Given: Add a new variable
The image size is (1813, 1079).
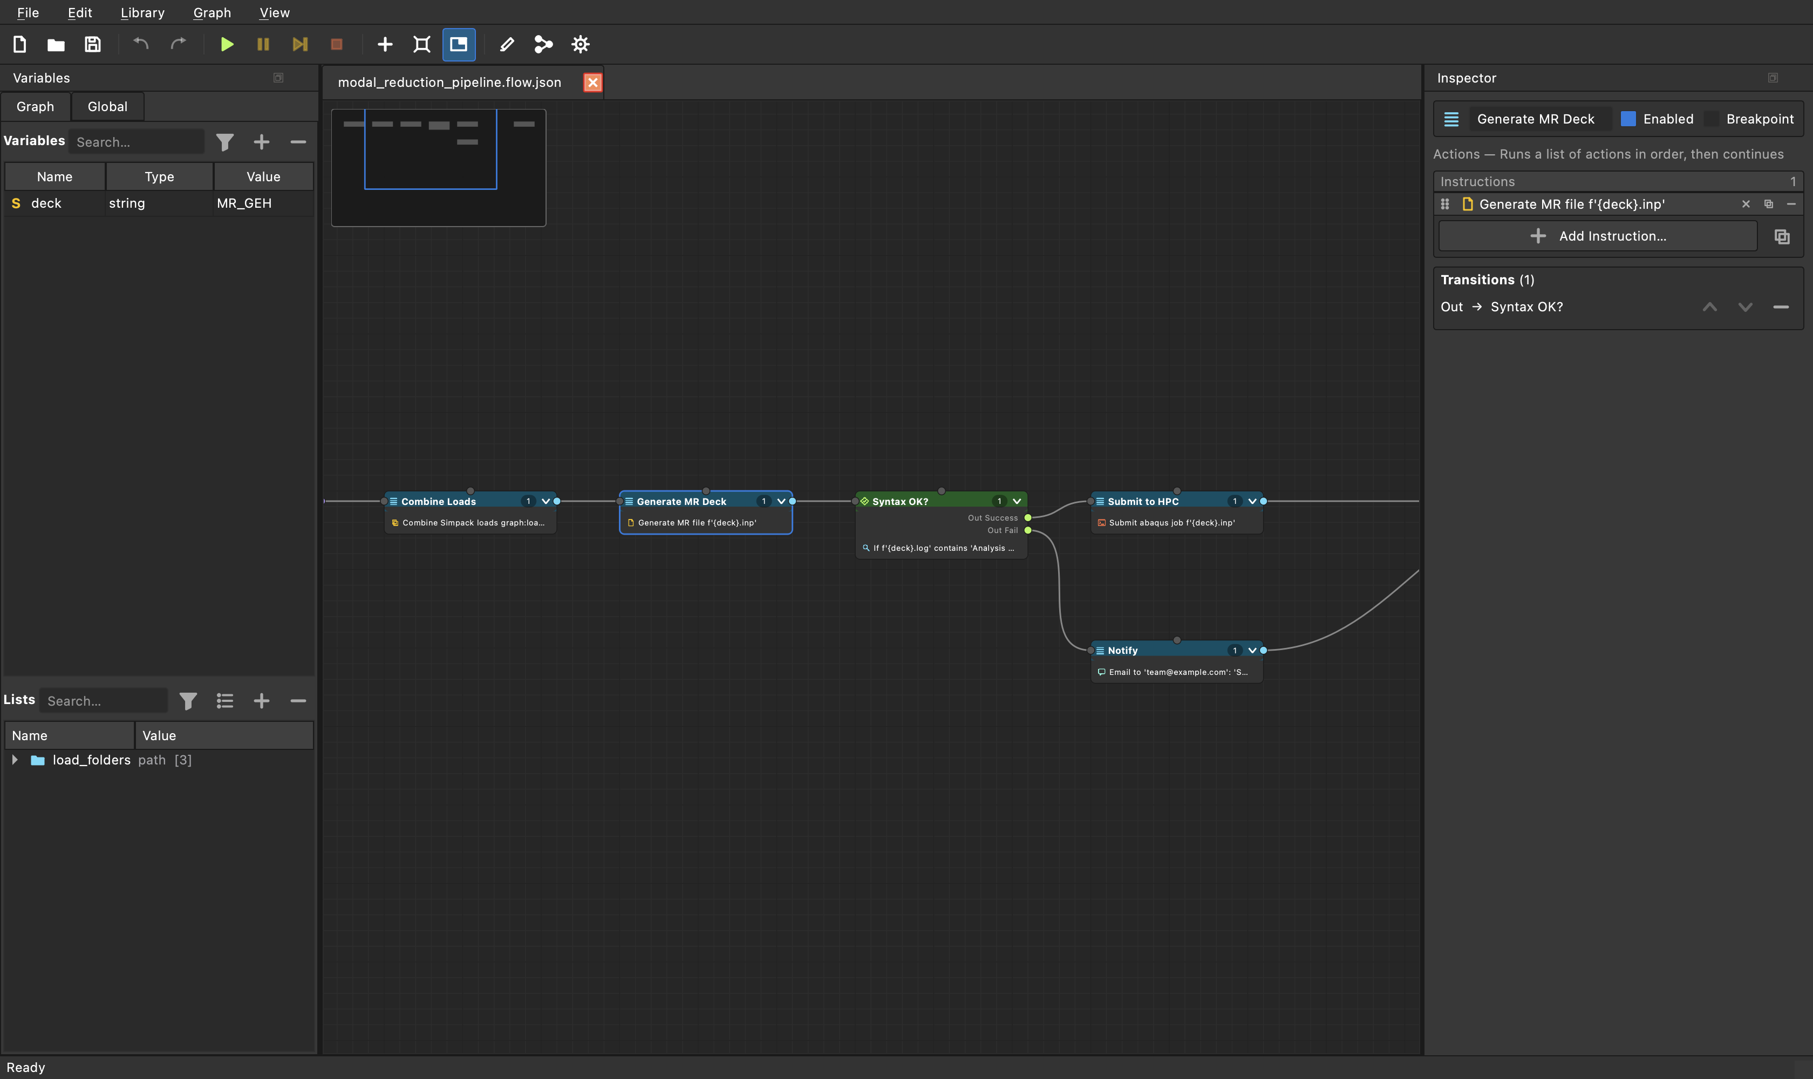Looking at the screenshot, I should tap(262, 142).
